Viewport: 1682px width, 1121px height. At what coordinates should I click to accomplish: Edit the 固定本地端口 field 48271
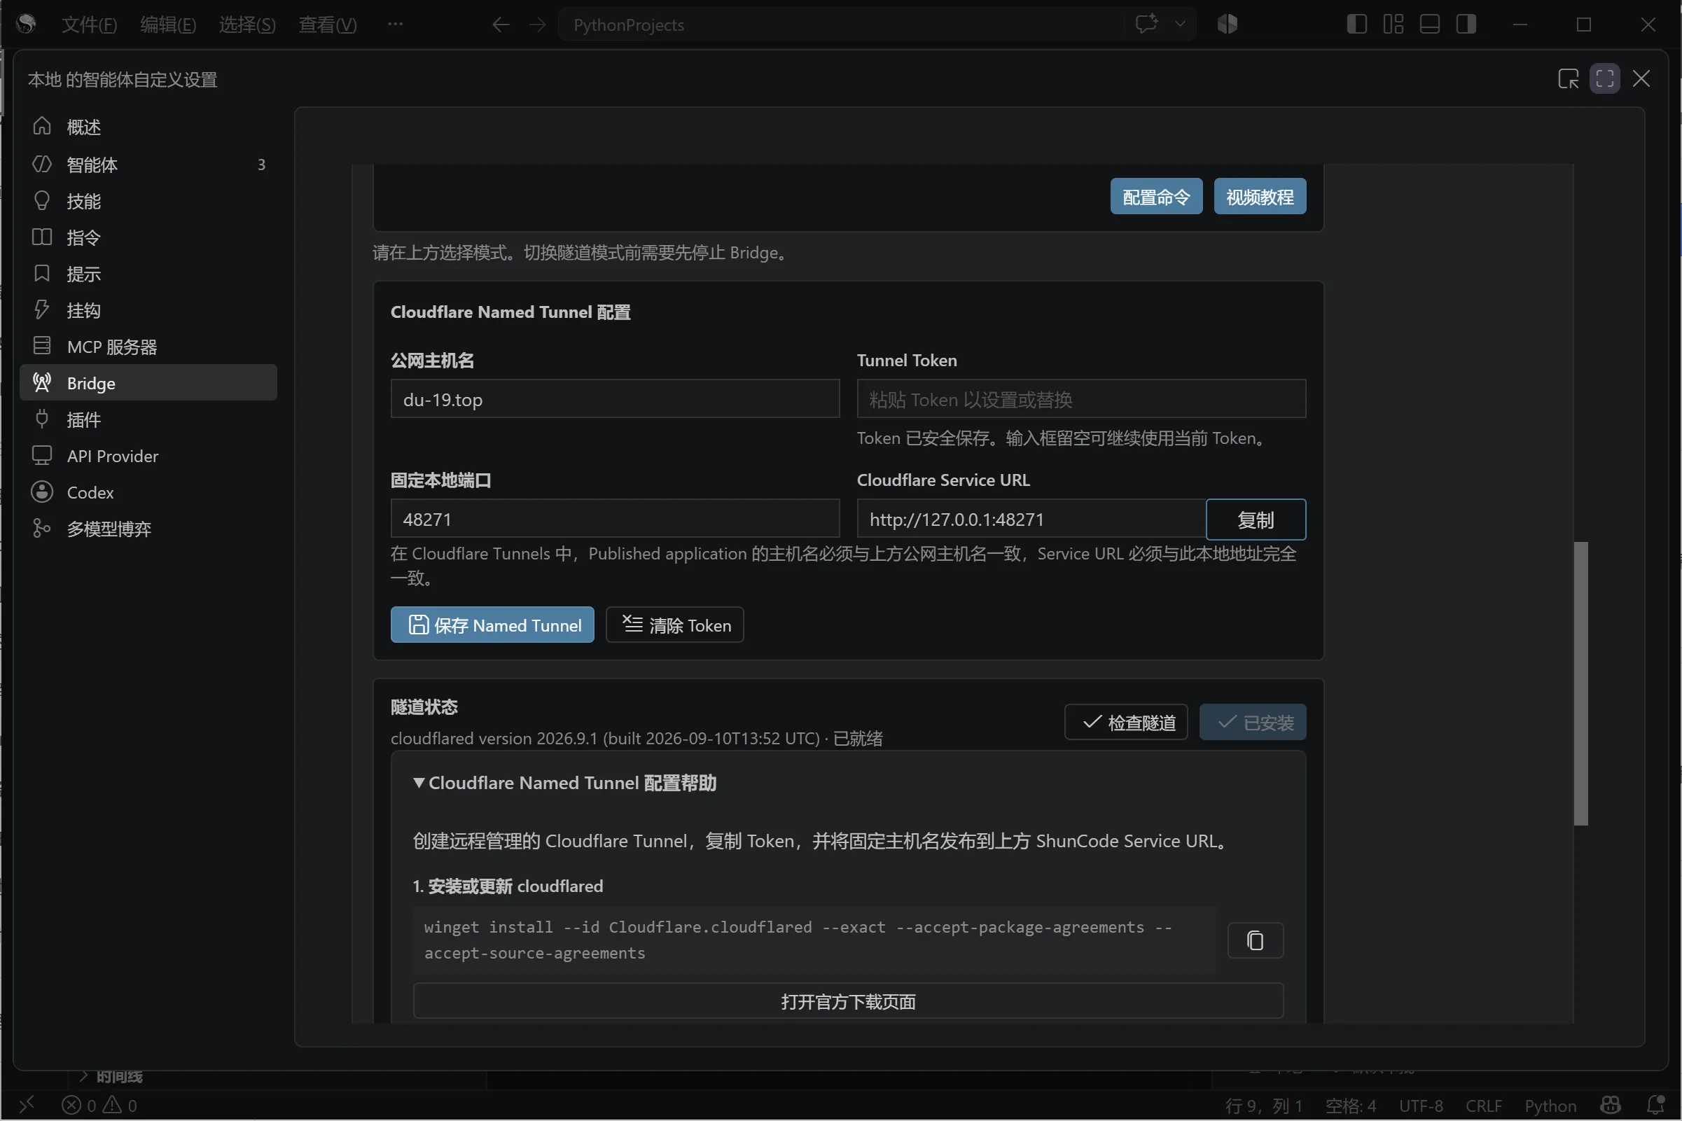(615, 519)
